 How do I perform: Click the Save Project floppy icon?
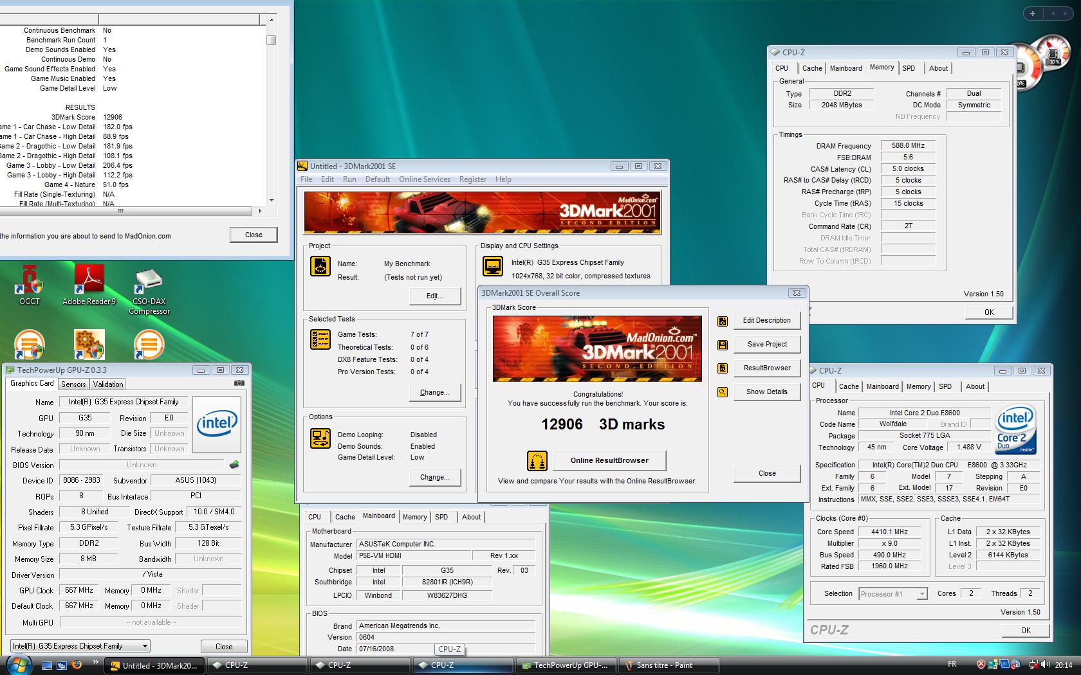[x=723, y=345]
